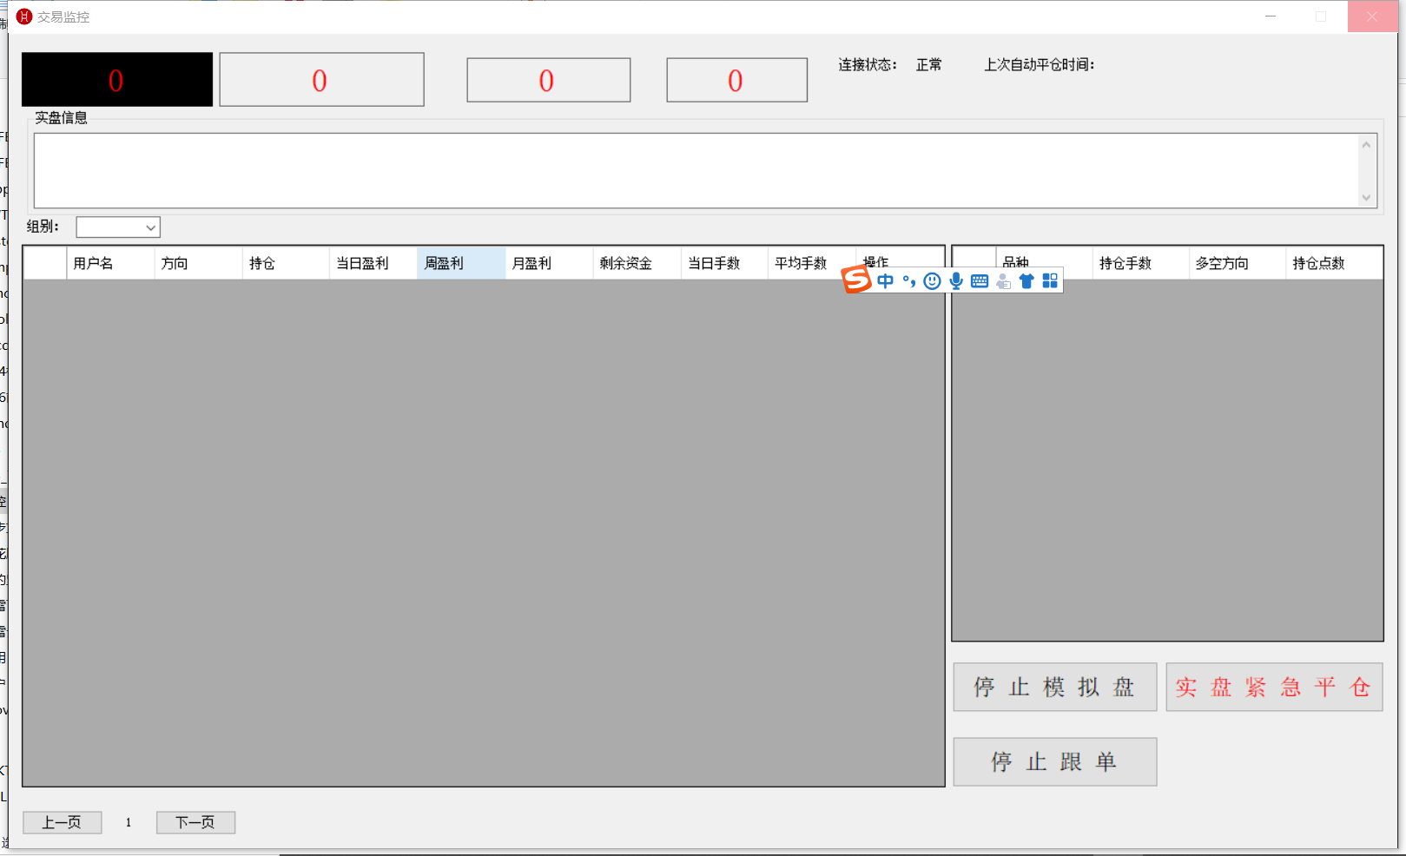Screen dimensions: 1406x856
Task: Click the 多空方向 column header
Action: click(x=1237, y=263)
